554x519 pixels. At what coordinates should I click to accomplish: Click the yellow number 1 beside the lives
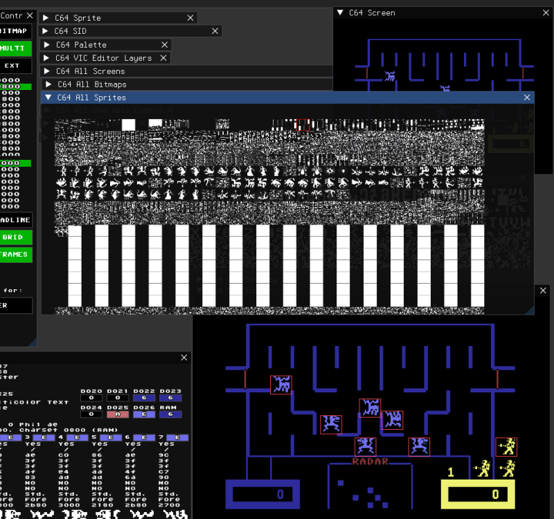pyautogui.click(x=451, y=472)
